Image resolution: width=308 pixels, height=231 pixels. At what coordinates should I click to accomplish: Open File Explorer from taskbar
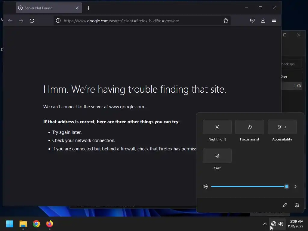23,224
